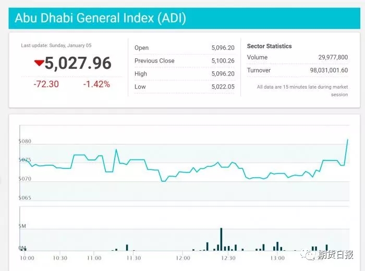
Task: Click the Previous Close label
Action: (x=154, y=61)
